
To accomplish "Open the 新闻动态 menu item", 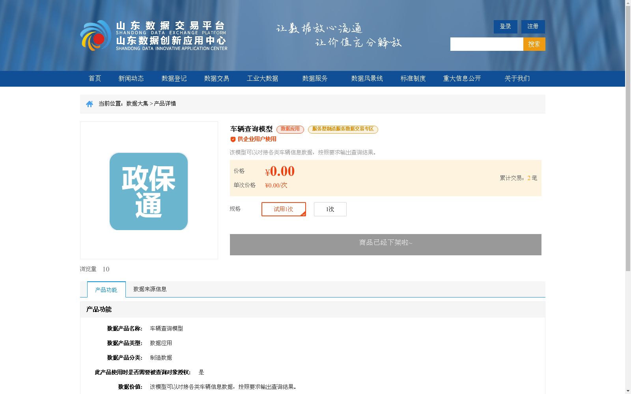I will (131, 78).
